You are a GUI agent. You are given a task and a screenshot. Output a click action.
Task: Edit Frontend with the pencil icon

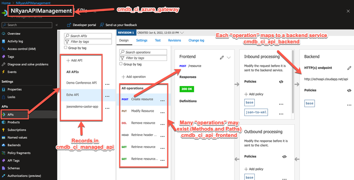pos(222,58)
